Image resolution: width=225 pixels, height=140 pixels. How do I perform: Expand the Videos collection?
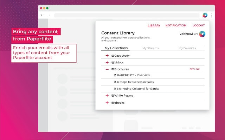107,62
